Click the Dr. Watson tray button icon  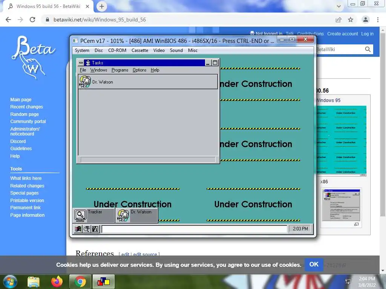(123, 215)
